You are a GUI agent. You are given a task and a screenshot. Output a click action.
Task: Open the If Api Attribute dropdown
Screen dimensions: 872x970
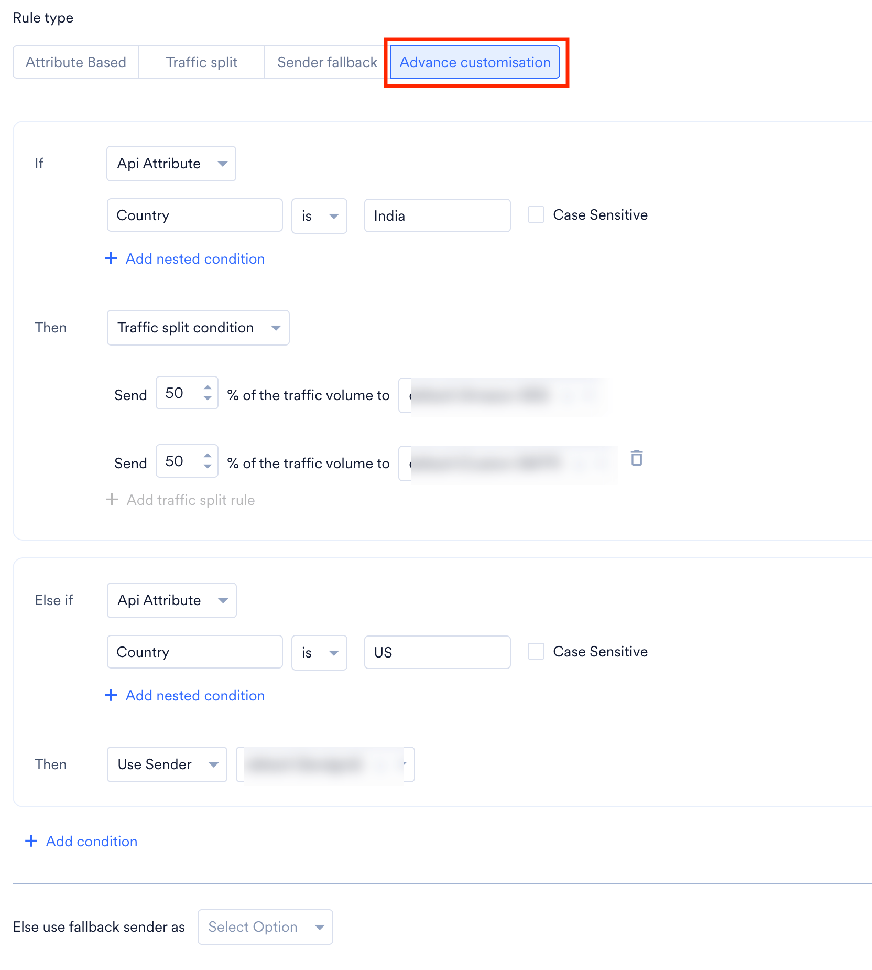pyautogui.click(x=171, y=164)
